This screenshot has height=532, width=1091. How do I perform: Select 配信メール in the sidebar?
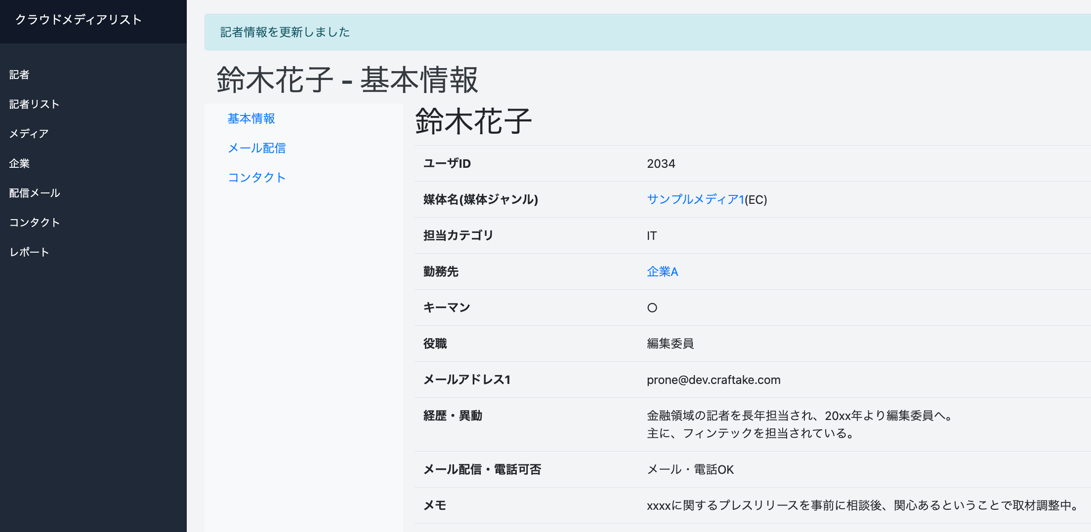(34, 193)
